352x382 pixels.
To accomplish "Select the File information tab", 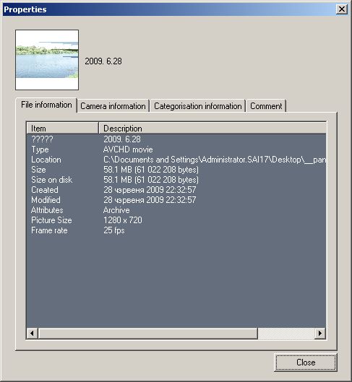I will (x=46, y=105).
